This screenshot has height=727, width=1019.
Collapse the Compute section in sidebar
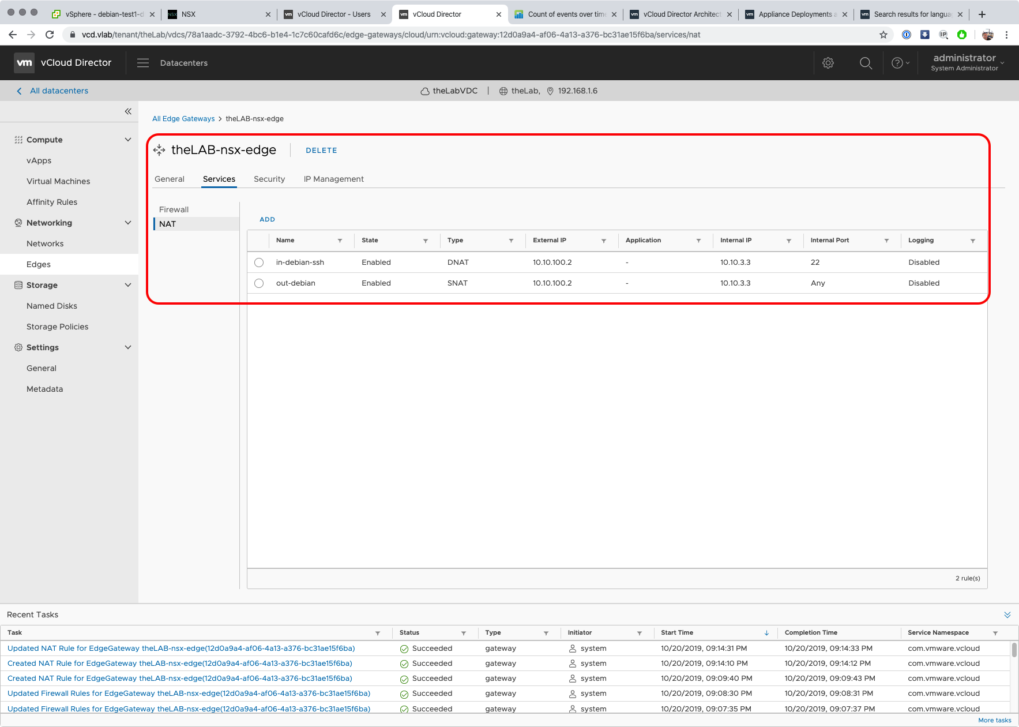(x=128, y=140)
